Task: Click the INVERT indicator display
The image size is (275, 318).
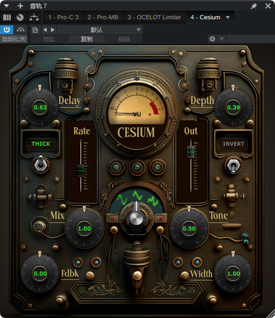Action: click(x=233, y=144)
